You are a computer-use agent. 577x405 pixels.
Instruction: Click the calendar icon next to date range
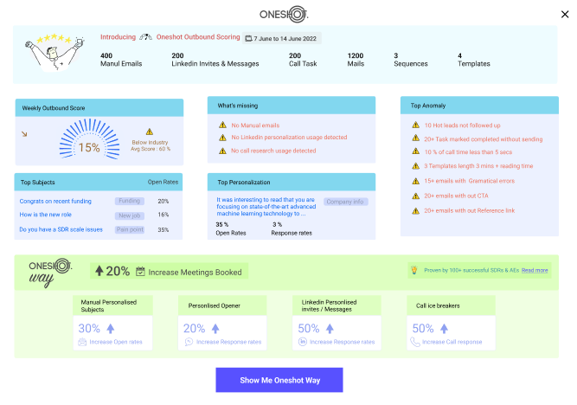click(248, 38)
